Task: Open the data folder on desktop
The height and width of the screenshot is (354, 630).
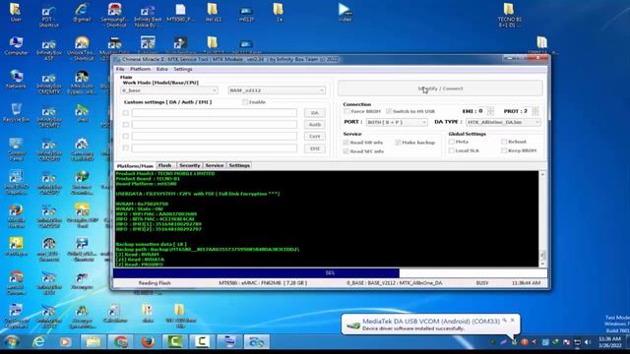Action: 148,314
